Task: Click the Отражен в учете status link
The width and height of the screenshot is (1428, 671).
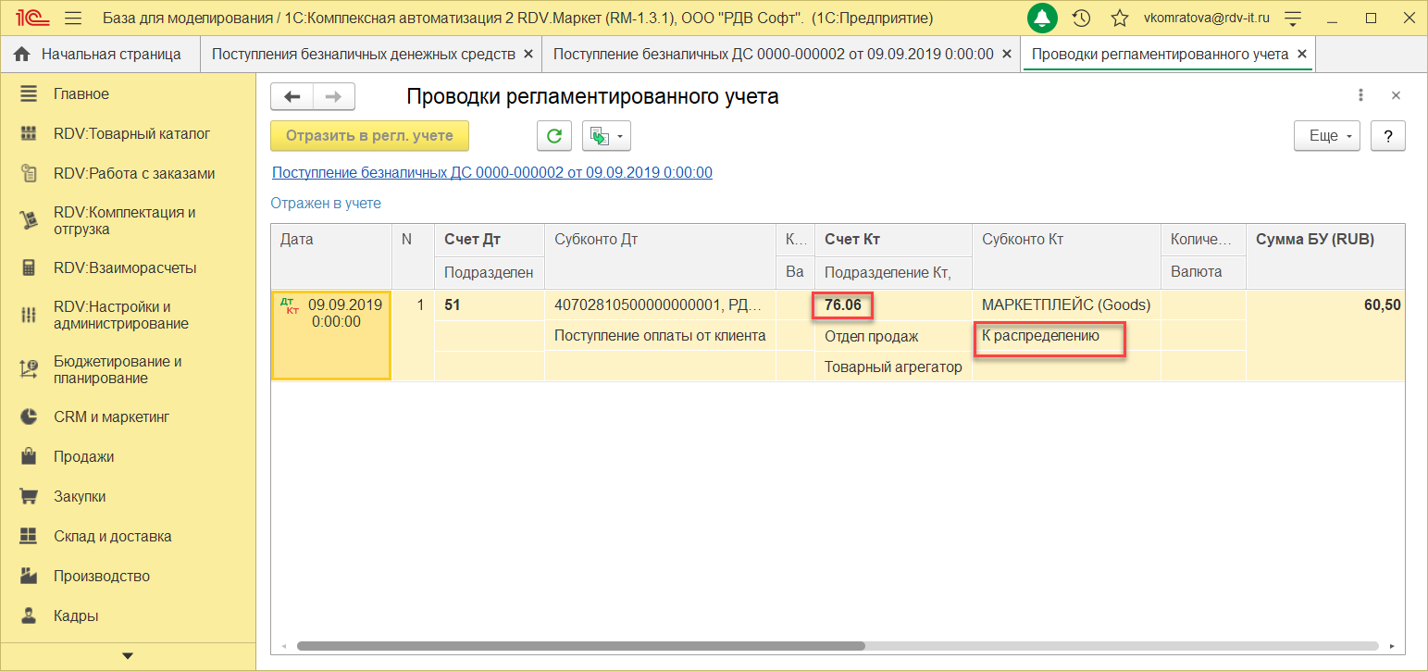Action: (x=326, y=203)
